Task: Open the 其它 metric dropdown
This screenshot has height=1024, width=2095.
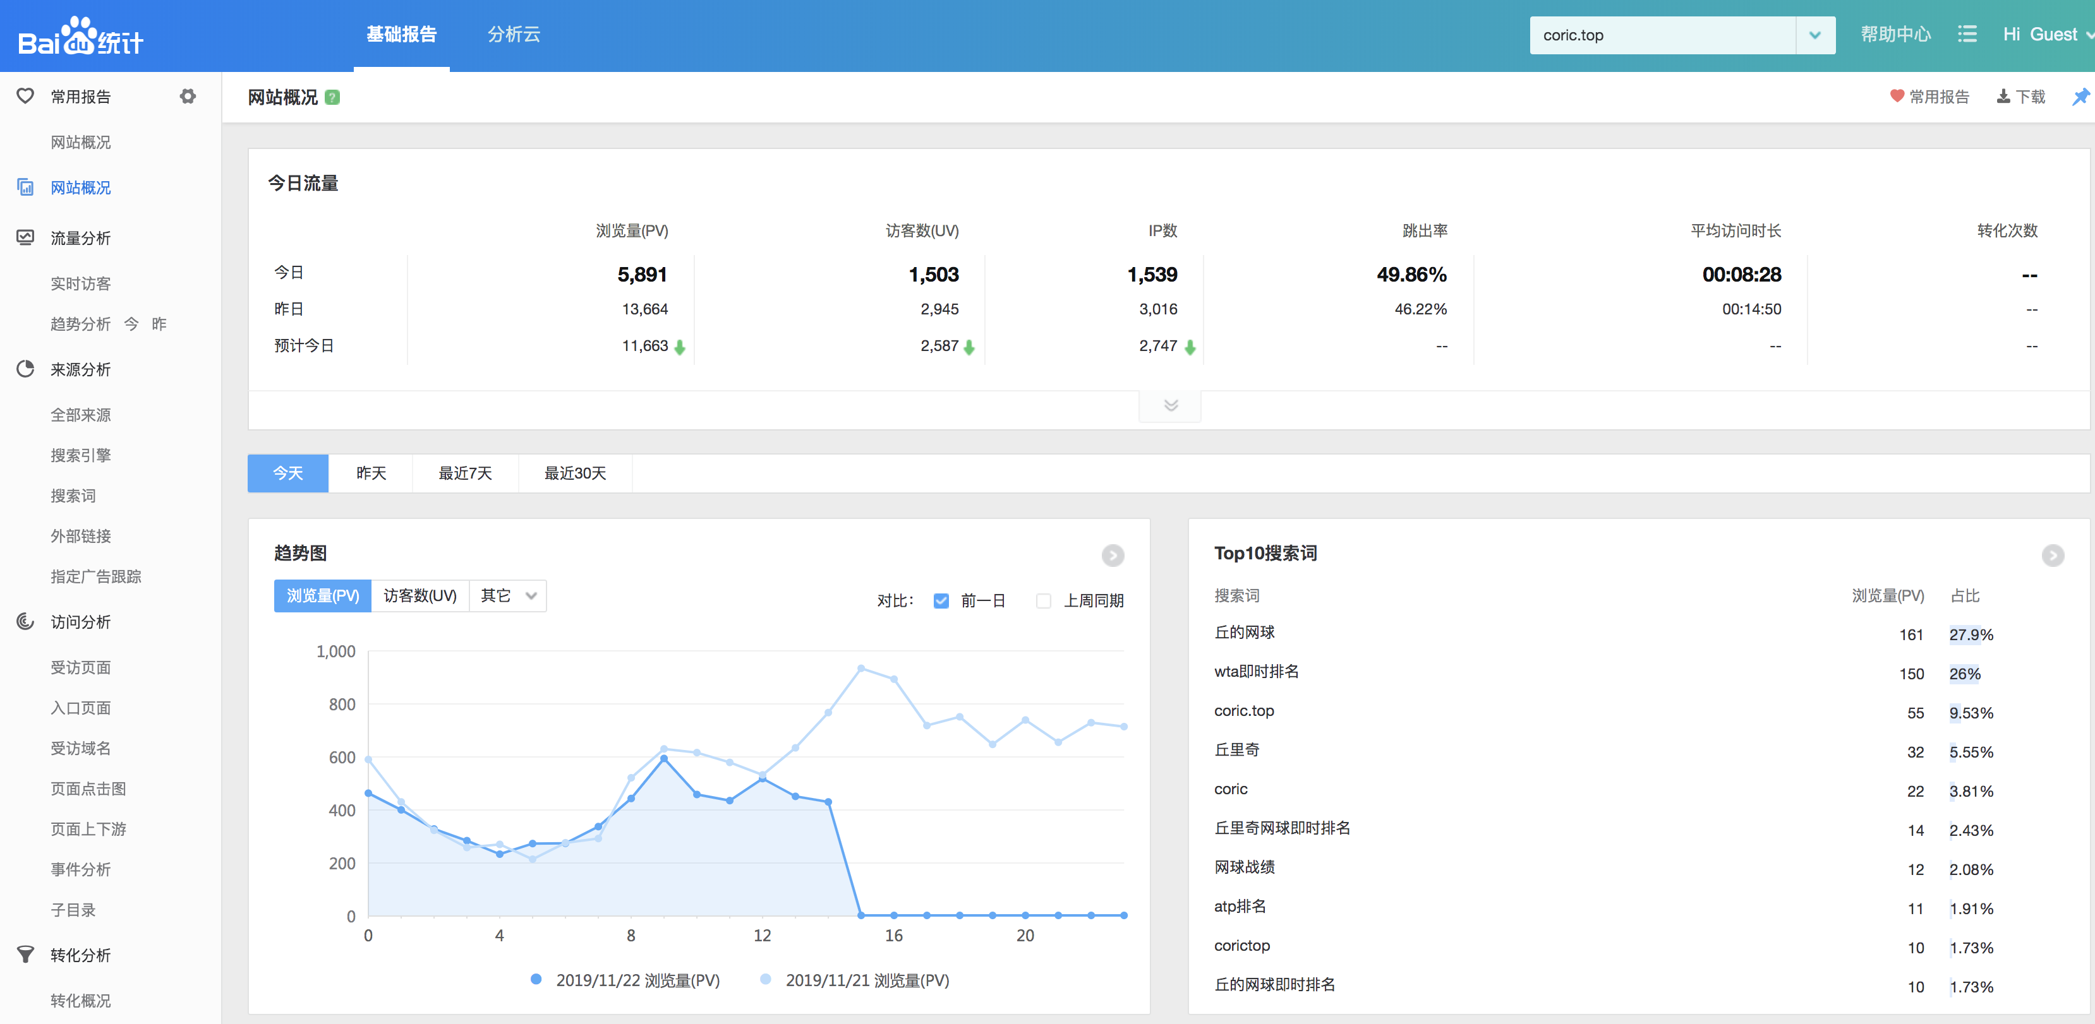Action: 507,596
